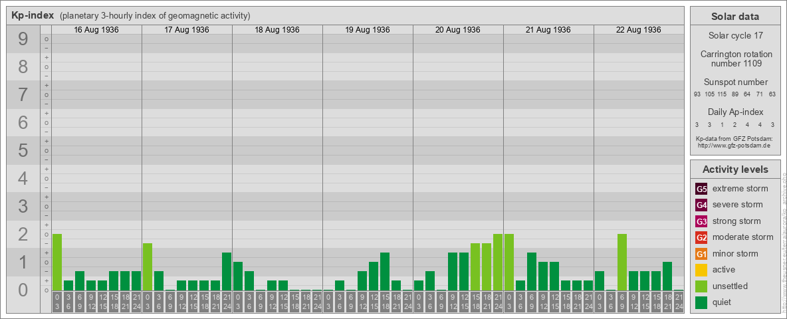
Task: Click the Activity levels panel heading
Action: [x=734, y=169]
